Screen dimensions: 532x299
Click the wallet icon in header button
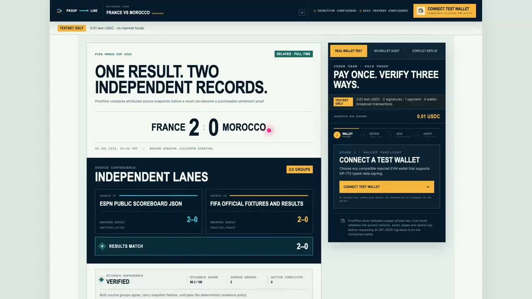click(421, 11)
